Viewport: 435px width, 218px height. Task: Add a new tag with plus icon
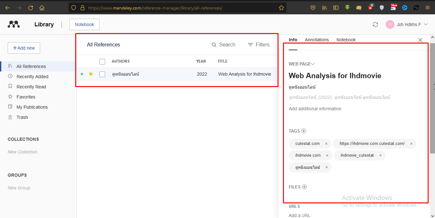tap(304, 131)
